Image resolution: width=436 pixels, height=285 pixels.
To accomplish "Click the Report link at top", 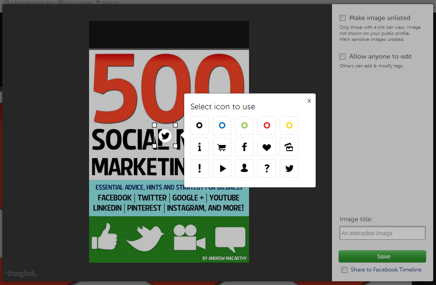I will (107, 2).
